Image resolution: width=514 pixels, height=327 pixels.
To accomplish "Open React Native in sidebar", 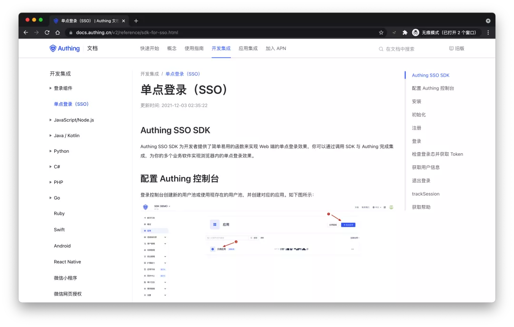I will (x=67, y=262).
